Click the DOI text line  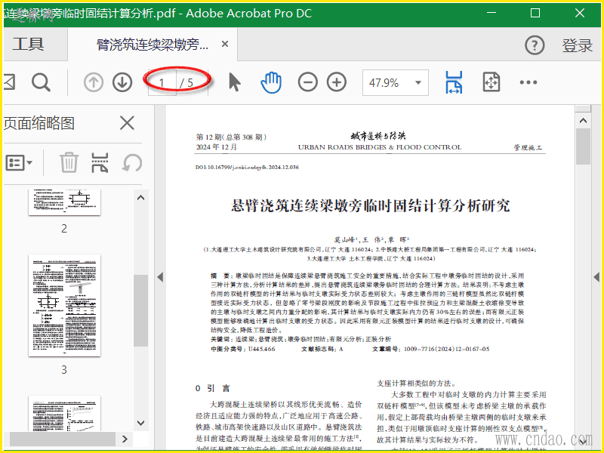pos(247,167)
